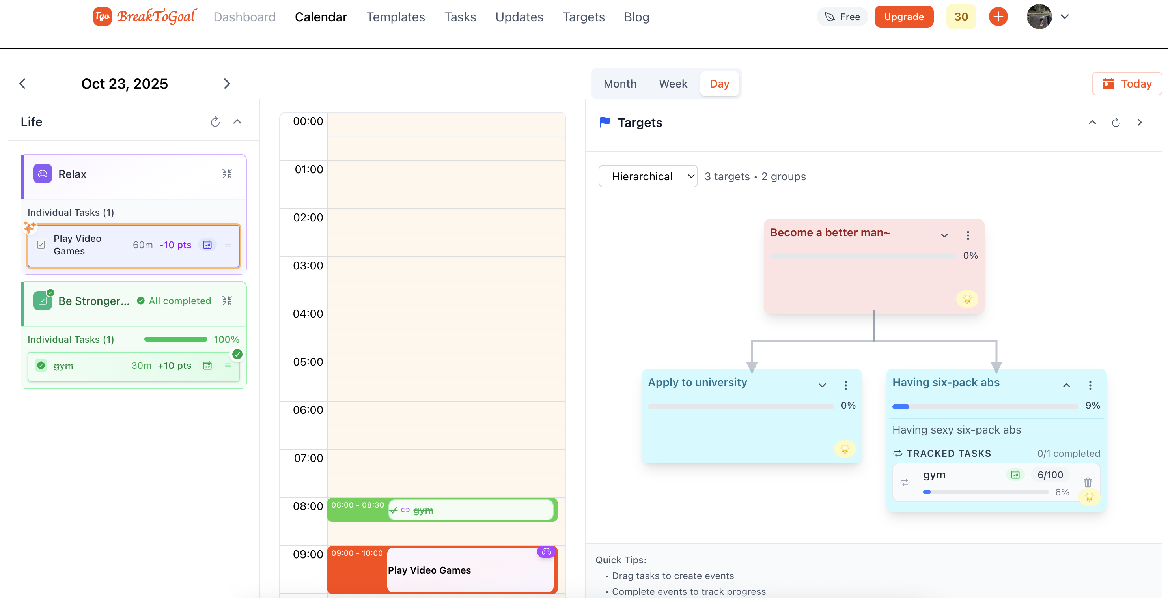Check the Play Video Games task checkbox

point(41,245)
